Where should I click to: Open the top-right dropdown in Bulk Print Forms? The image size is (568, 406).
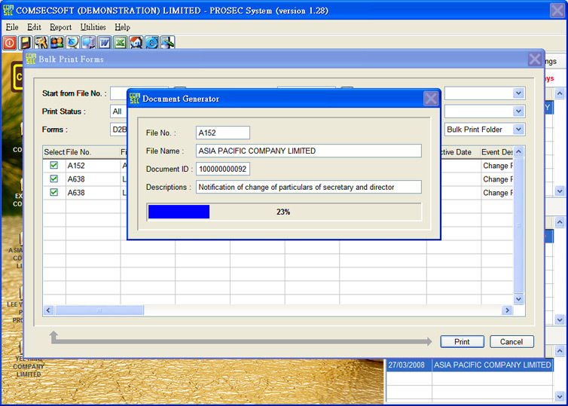(518, 93)
